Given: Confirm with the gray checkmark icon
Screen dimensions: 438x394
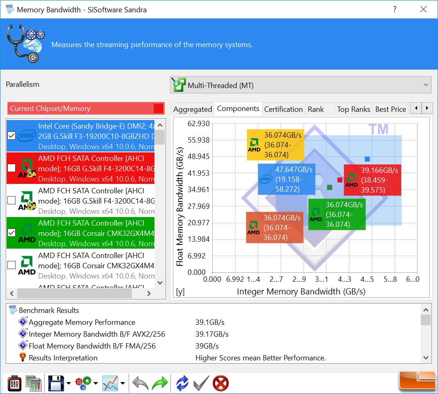Looking at the screenshot, I should pyautogui.click(x=201, y=383).
